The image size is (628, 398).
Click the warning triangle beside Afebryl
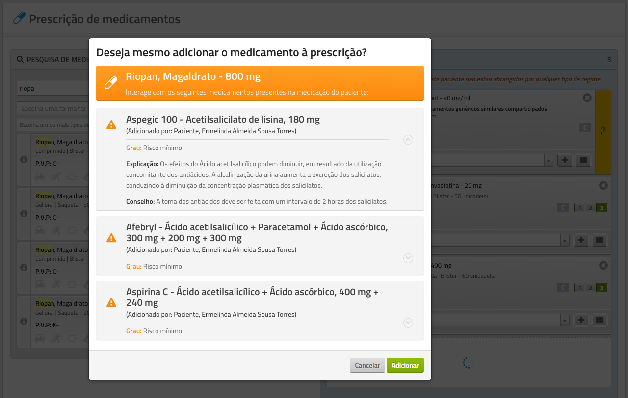(111, 238)
